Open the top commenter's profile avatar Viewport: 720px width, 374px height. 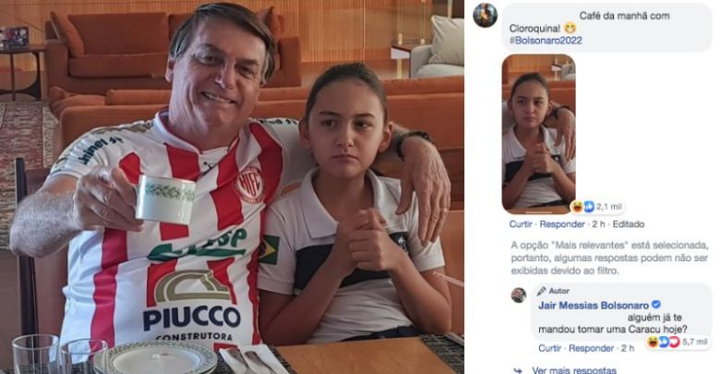pyautogui.click(x=485, y=15)
